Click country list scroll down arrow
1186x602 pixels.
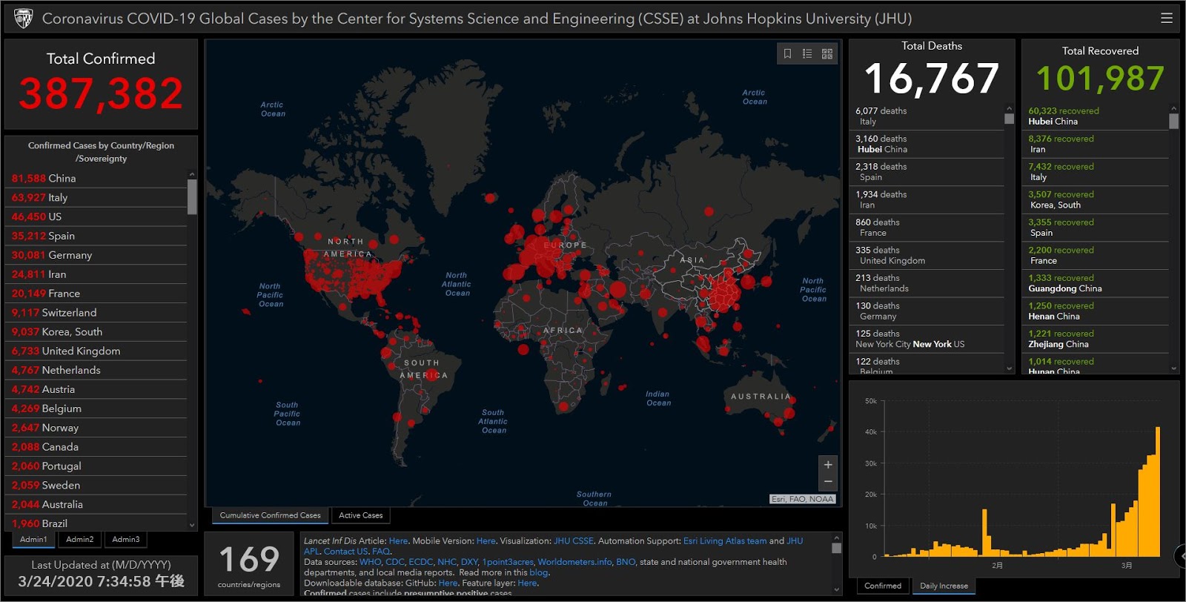coord(192,525)
